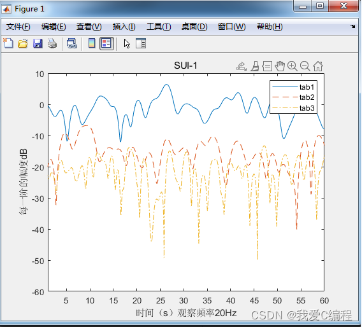
Task: Activate the data brushing tool icon
Action: [255, 66]
